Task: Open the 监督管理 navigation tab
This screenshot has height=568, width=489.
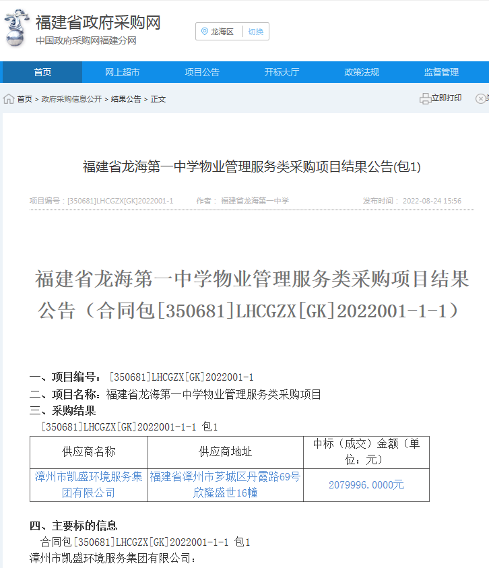Action: [x=441, y=72]
